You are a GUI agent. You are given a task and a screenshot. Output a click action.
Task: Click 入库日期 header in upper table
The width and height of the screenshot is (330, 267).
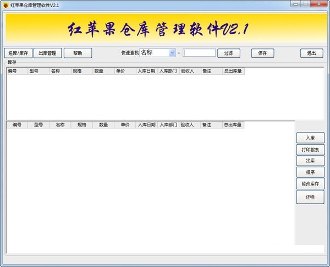pyautogui.click(x=146, y=71)
